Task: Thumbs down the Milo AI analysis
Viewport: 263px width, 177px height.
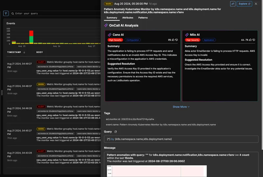Action: [255, 40]
